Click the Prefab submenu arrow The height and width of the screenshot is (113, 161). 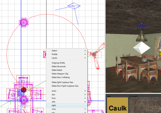(85, 54)
